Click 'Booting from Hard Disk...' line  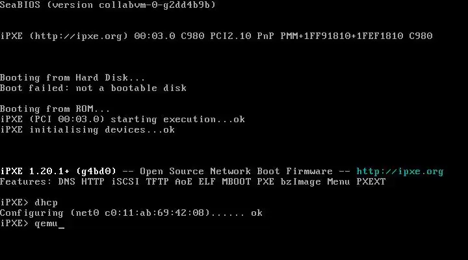(x=73, y=77)
